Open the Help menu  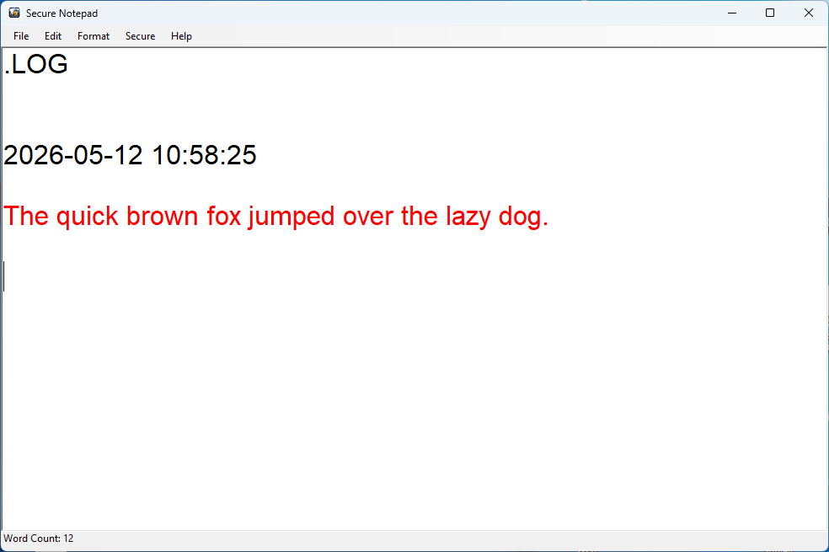181,36
